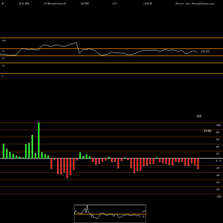This screenshot has height=223, width=223.
Task: Click the RSI axis 70 label
Action: [x=3, y=51]
